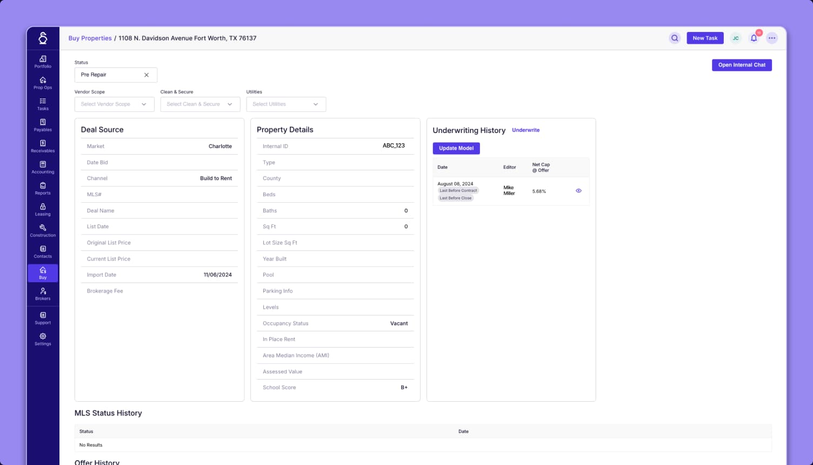Screen dimensions: 813x465
Task: Clear the Pre Repair status filter
Action: click(x=146, y=75)
